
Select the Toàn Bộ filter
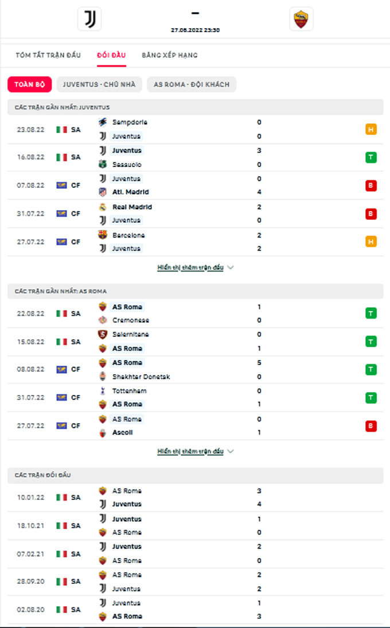point(29,84)
